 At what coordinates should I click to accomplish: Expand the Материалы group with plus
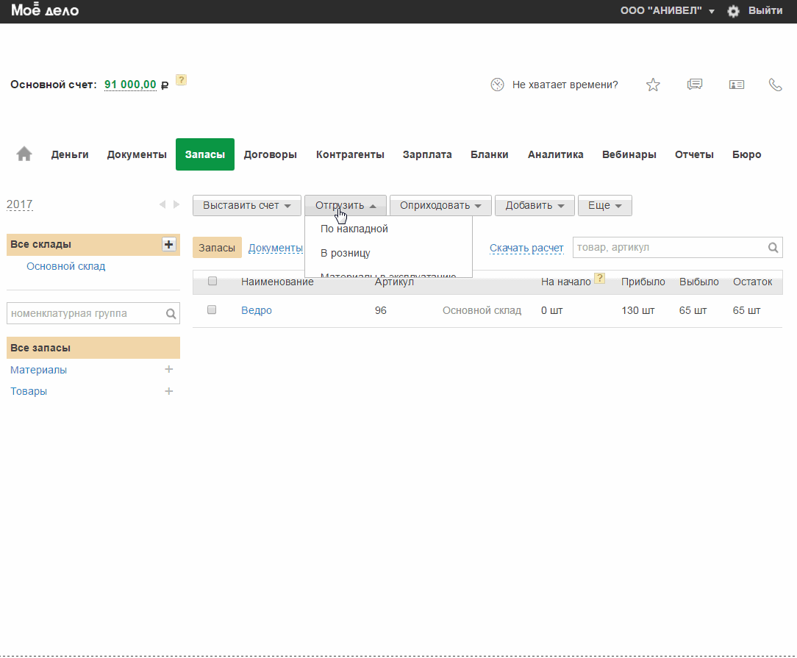[x=168, y=370]
